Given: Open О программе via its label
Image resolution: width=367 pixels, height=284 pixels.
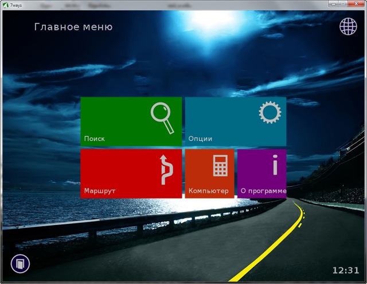Looking at the screenshot, I should click(263, 191).
